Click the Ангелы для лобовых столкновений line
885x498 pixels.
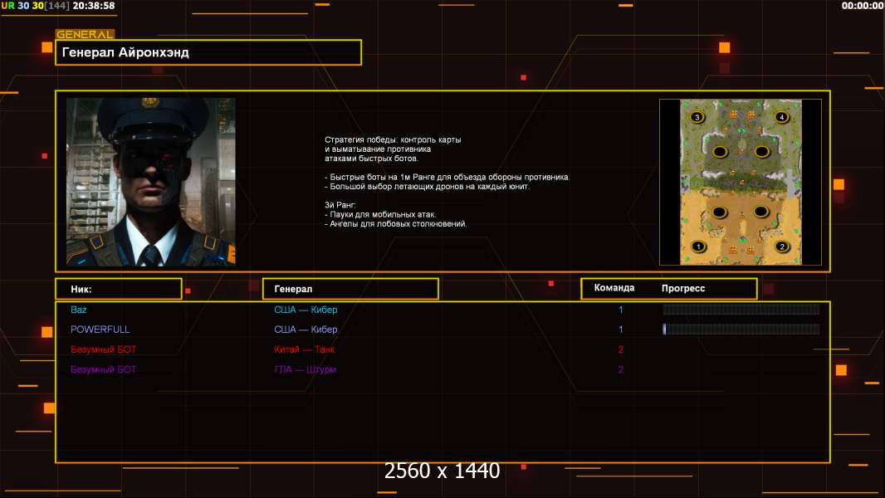[x=396, y=224]
